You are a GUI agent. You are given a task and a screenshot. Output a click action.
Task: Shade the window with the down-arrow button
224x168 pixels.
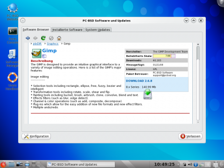point(186,21)
